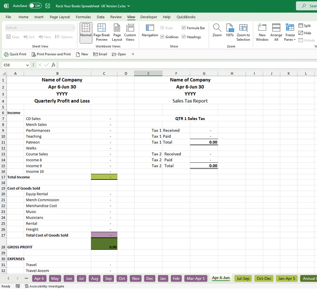Click Arrange All windows
This screenshot has width=317, height=289.
click(276, 32)
